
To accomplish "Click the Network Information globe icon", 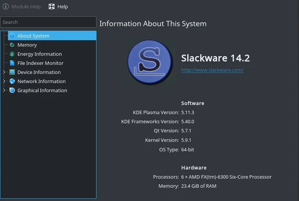I will click(12, 81).
